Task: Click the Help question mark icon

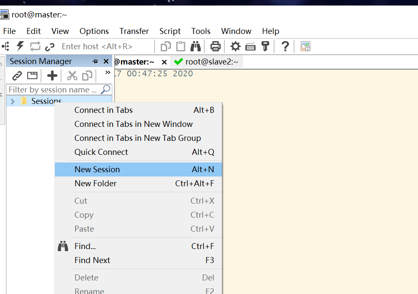Action: click(x=285, y=46)
